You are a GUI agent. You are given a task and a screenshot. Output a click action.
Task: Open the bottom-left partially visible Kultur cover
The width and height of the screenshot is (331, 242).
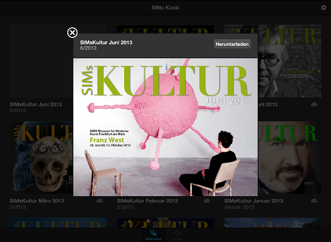coord(58,223)
